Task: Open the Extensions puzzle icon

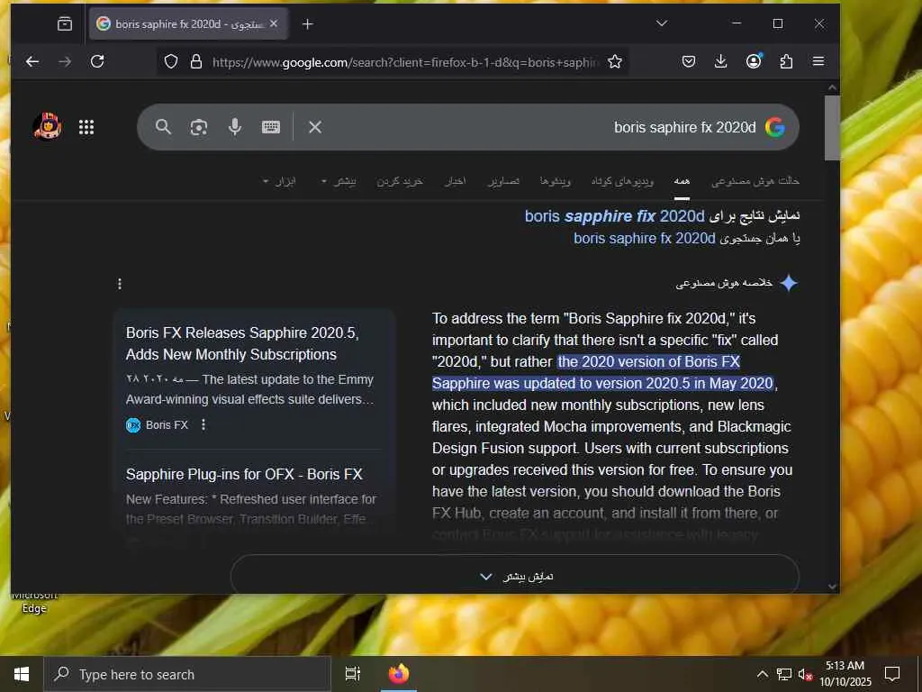Action: point(786,62)
